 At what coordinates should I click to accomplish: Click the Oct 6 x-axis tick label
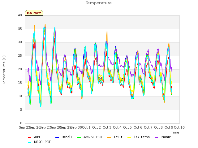pos(138,127)
